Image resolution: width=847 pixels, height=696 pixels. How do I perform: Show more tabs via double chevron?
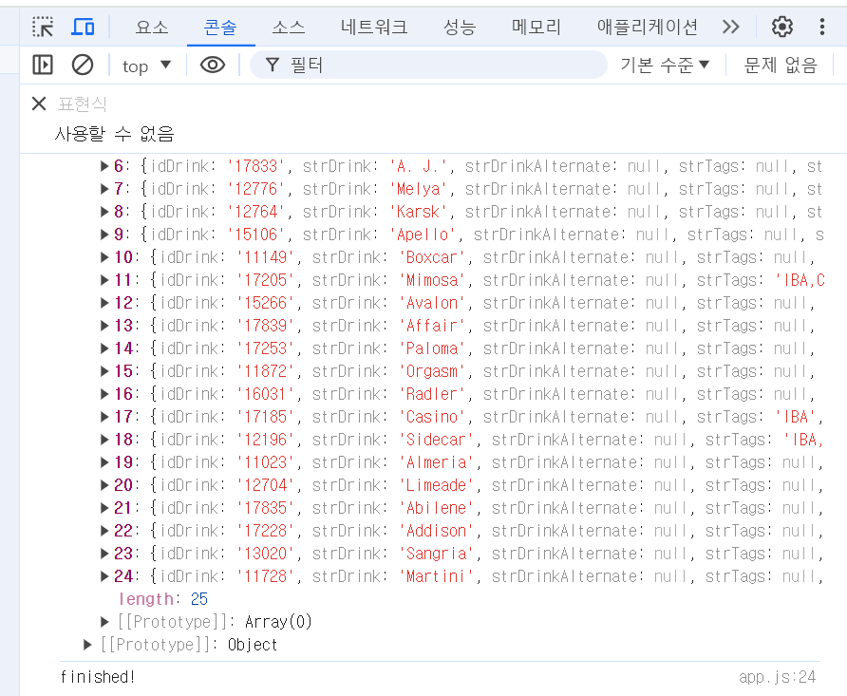point(731,27)
